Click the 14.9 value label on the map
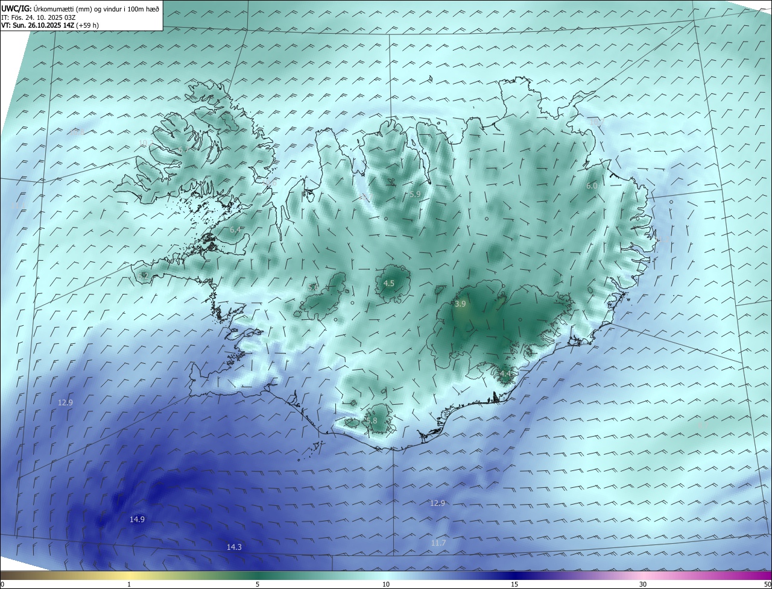Viewport: 772px width, 589px height. click(x=137, y=519)
